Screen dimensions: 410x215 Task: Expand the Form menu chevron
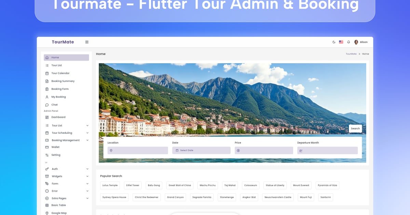pos(87,184)
